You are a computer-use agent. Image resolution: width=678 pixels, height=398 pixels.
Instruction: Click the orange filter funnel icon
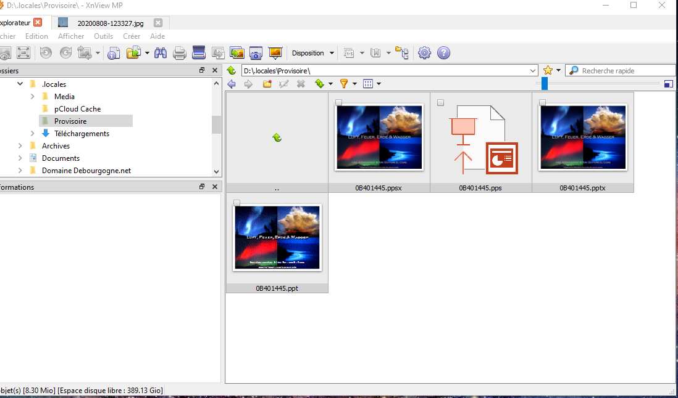[344, 84]
